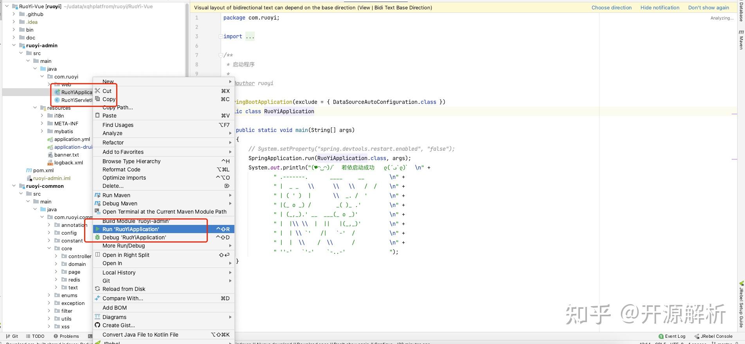Expand the .github folder
The image size is (745, 344).
click(x=14, y=14)
